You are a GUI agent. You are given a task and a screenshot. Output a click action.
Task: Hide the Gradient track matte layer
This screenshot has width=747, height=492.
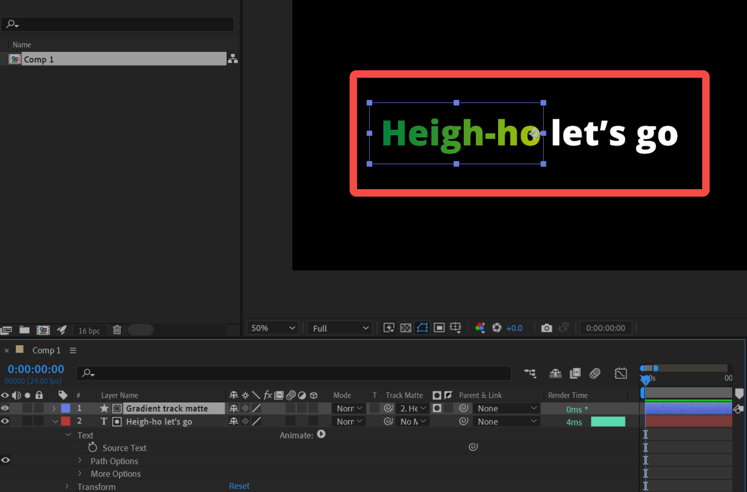[5, 408]
